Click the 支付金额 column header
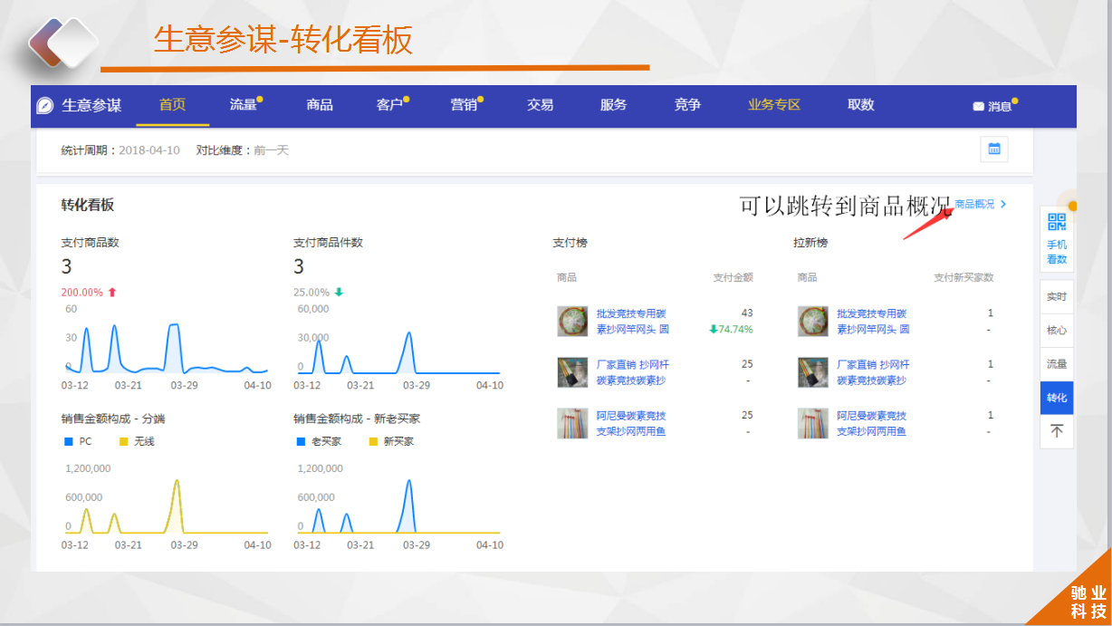The width and height of the screenshot is (1112, 626). pos(733,277)
